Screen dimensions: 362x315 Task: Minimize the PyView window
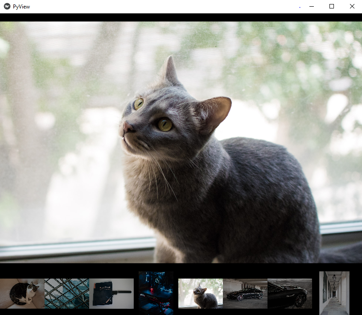(x=312, y=7)
